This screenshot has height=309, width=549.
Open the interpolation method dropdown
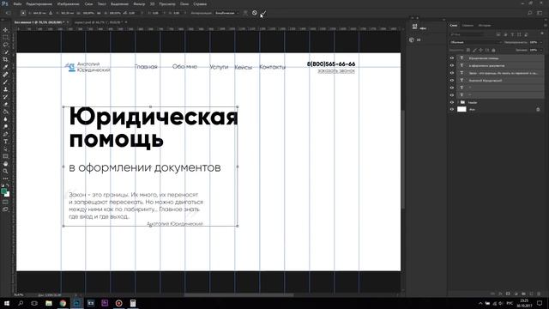tap(226, 13)
